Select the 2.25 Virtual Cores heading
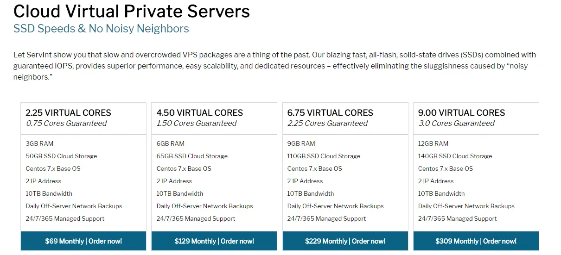Screen dimensions: 561x255 [69, 113]
